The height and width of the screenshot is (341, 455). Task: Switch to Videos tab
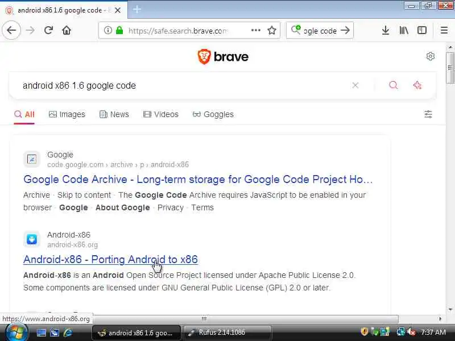point(161,115)
